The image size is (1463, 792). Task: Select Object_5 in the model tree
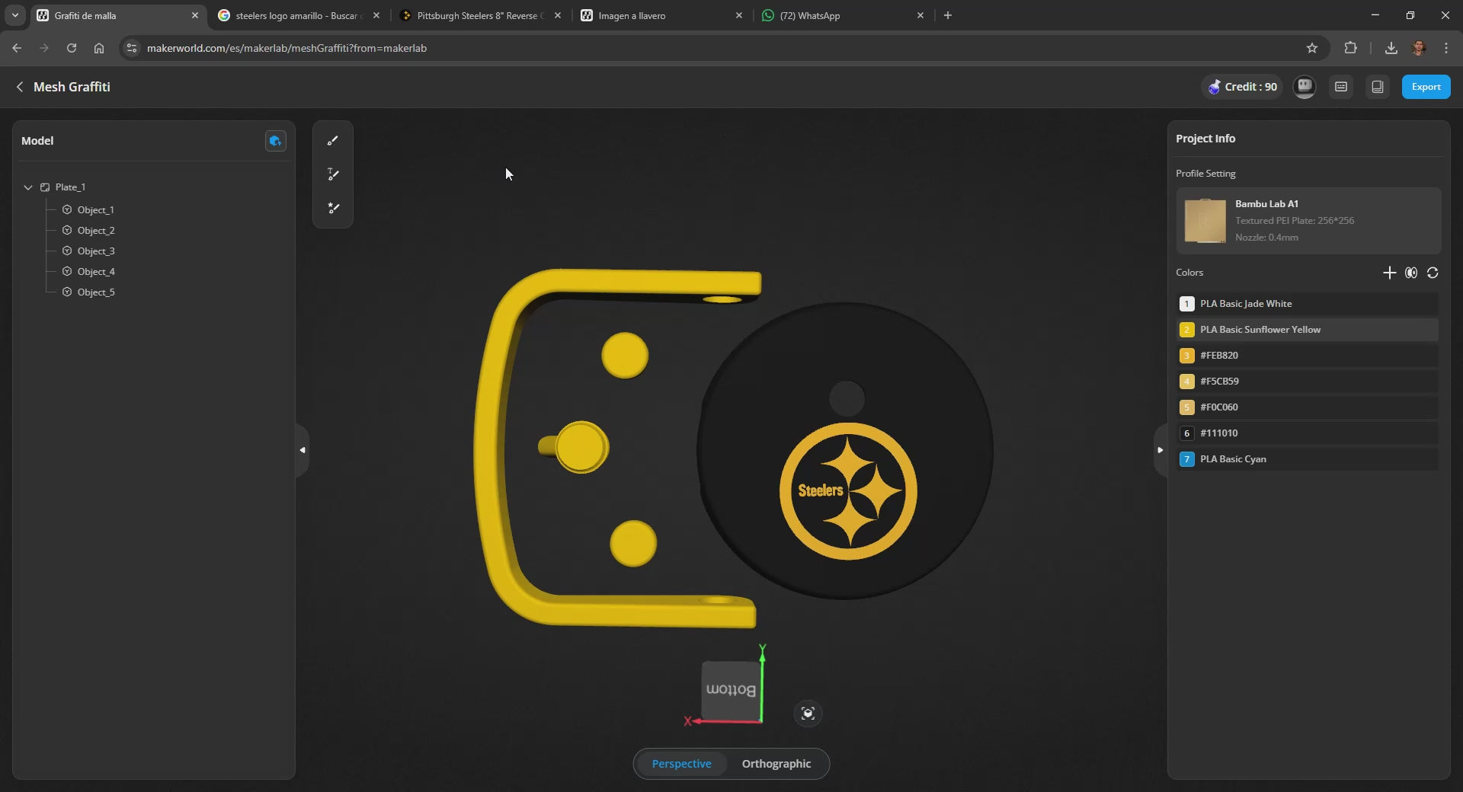96,292
